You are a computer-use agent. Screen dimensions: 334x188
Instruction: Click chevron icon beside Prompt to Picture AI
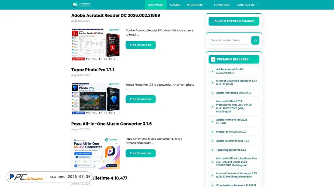point(212,132)
